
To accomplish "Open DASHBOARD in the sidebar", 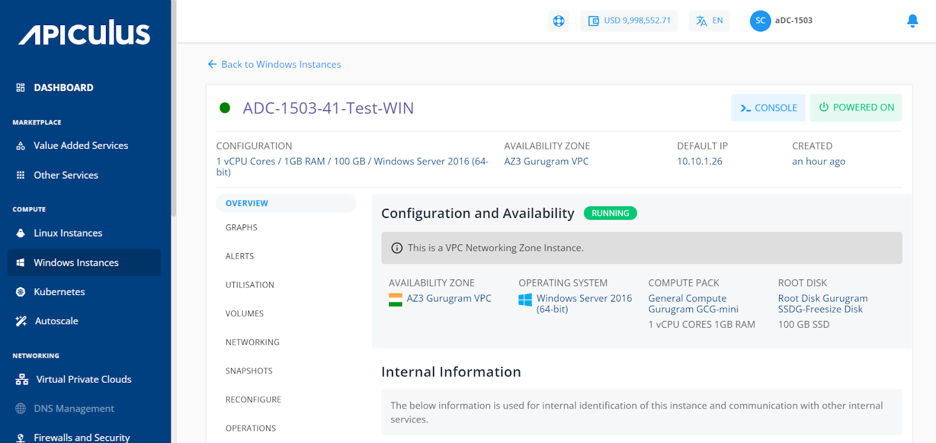I will (x=63, y=88).
